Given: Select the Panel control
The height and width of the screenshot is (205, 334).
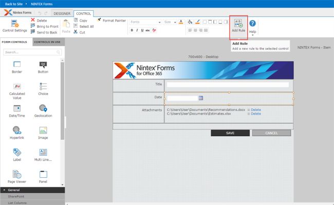Looking at the screenshot, I should point(43,177).
